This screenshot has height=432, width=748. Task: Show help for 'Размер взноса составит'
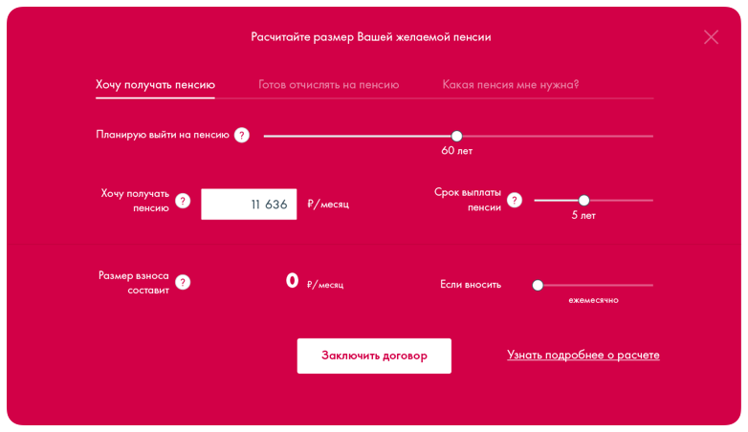(x=183, y=283)
